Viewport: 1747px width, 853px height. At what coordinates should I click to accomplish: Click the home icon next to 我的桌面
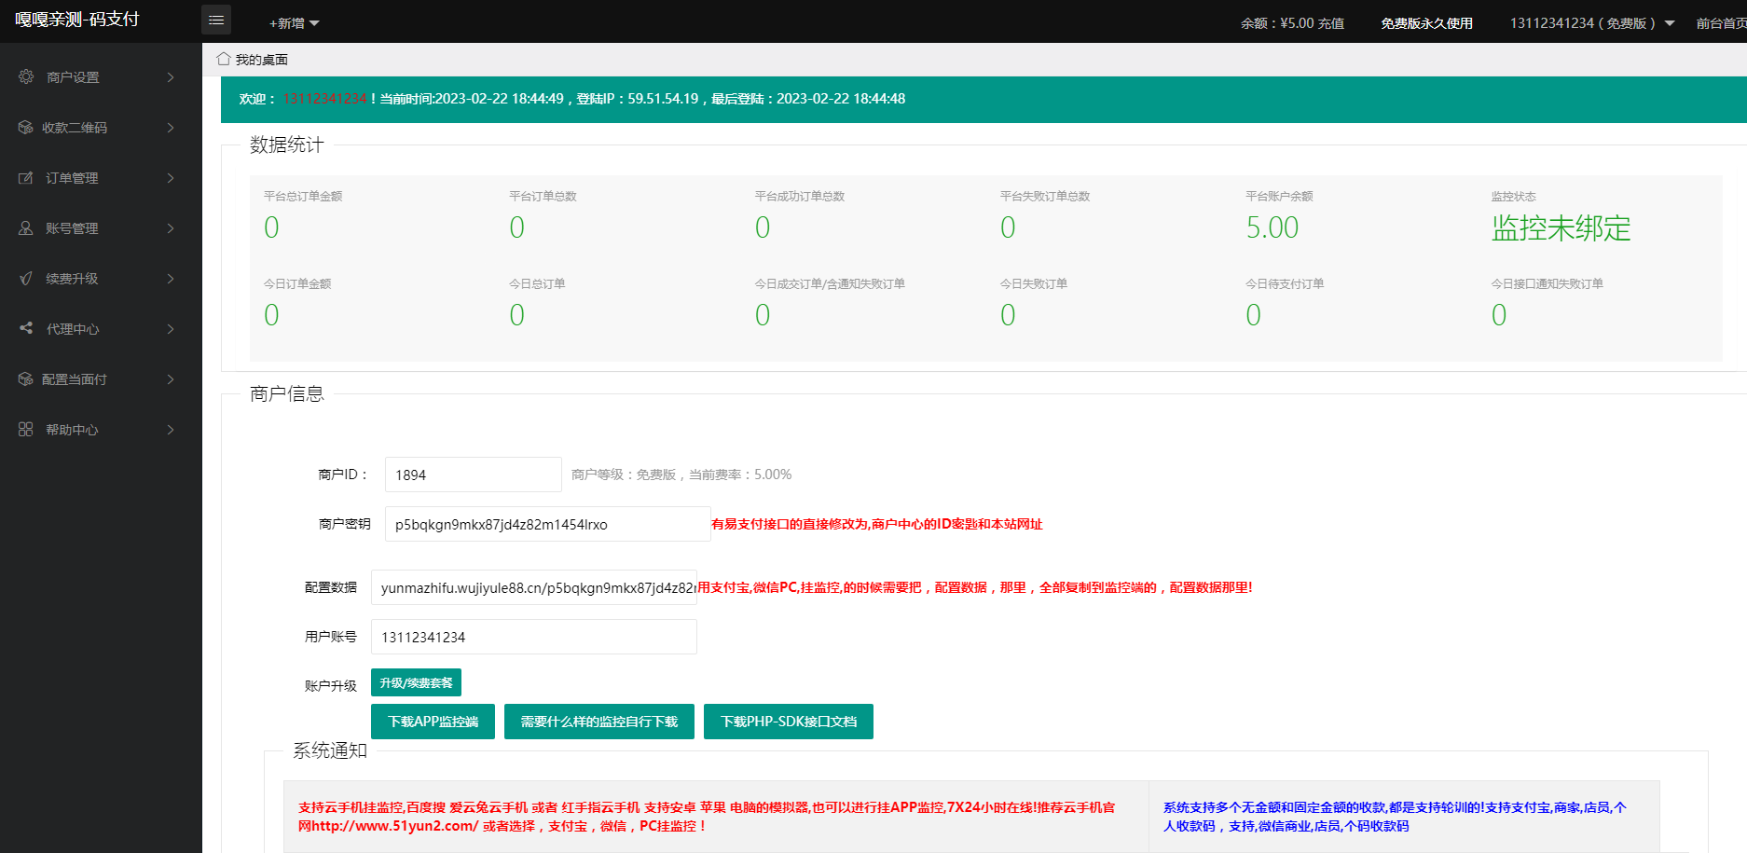tap(224, 59)
